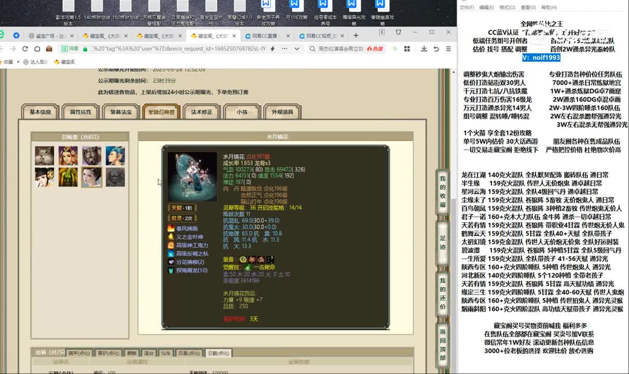Viewport: 629px width, 374px height.
Task: Switch to the 基本信息 tab
Action: click(40, 112)
